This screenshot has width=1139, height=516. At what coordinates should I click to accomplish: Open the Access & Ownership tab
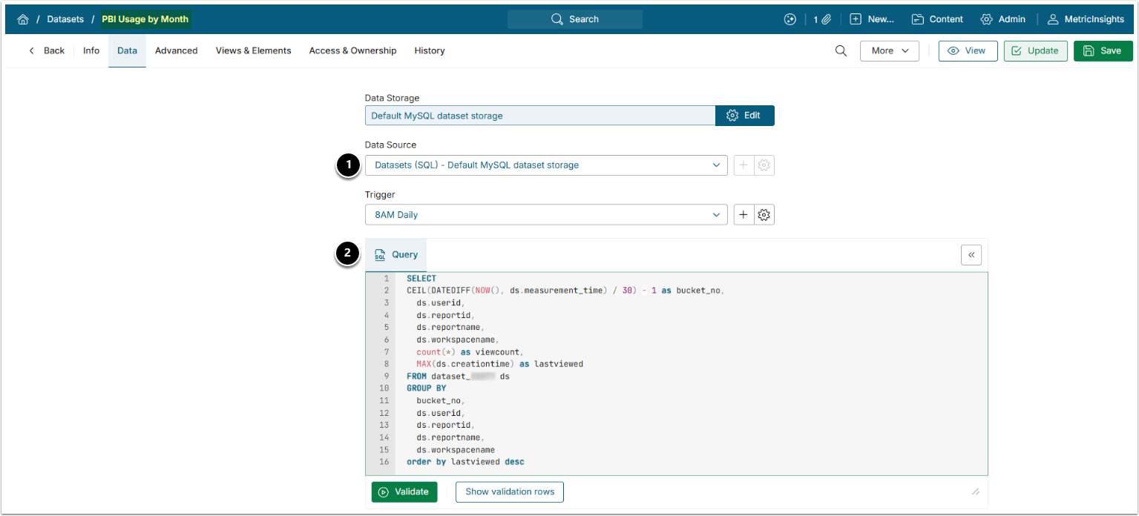click(352, 50)
